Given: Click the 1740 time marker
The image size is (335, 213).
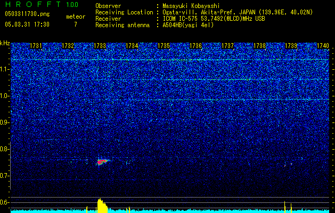Looking at the screenshot, I should 323,46.
